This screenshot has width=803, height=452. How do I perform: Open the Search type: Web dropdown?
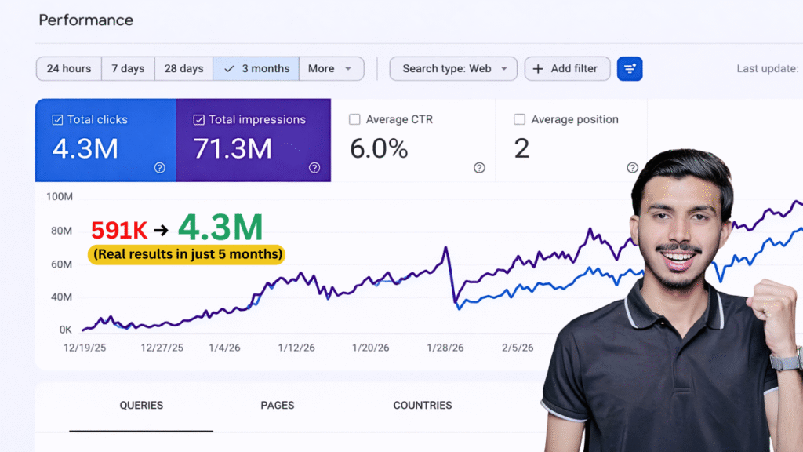pos(453,68)
